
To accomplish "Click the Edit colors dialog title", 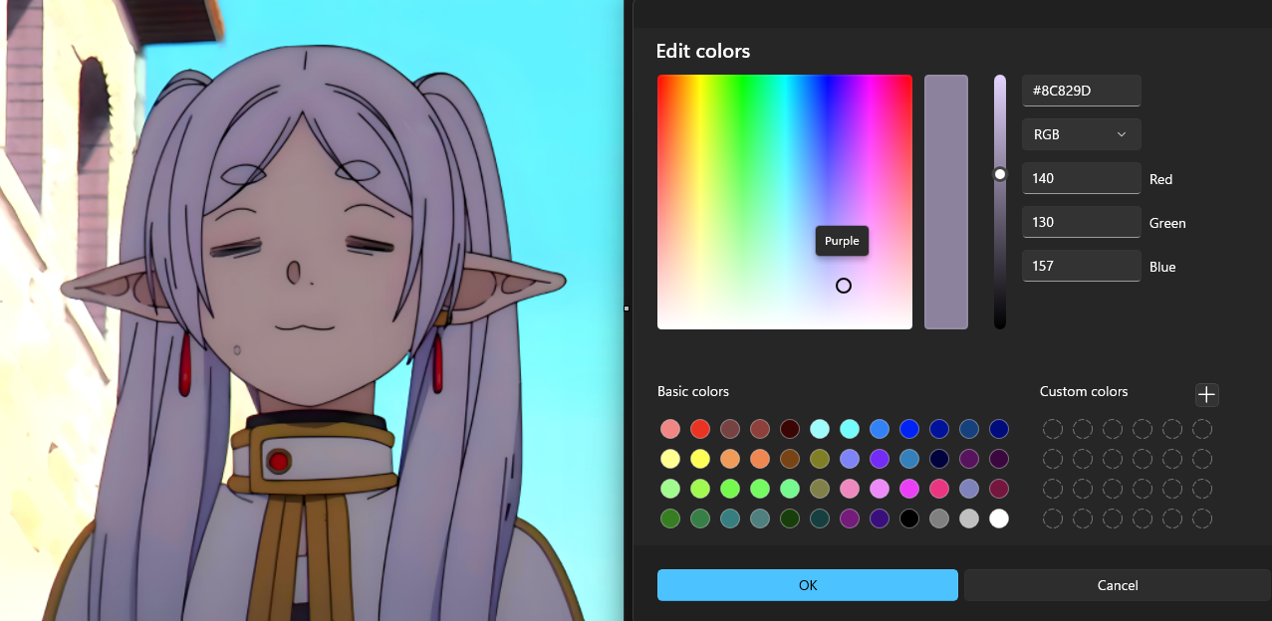I will (703, 51).
